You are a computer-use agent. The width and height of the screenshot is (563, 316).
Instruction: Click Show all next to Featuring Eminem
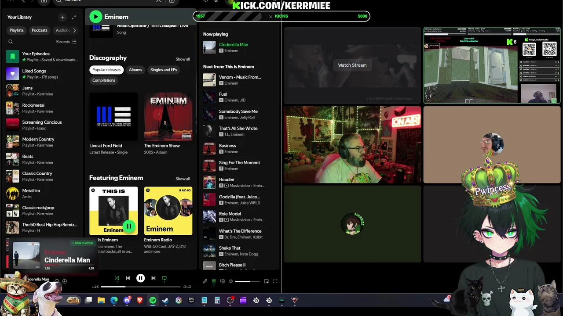tap(183, 179)
